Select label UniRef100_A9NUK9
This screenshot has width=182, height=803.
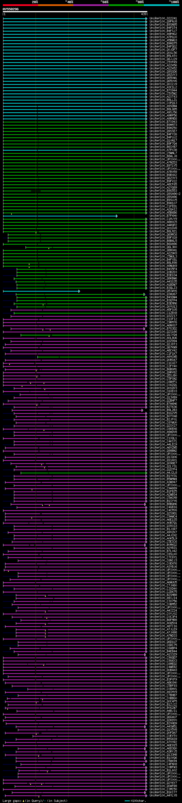(x=163, y=266)
